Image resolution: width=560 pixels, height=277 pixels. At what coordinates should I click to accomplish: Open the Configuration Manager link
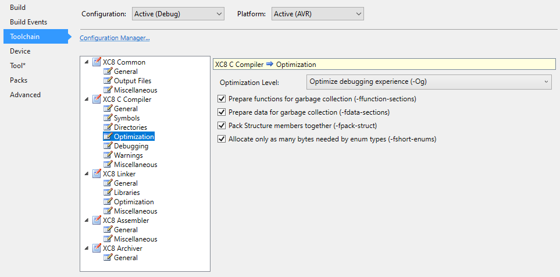[x=115, y=38]
